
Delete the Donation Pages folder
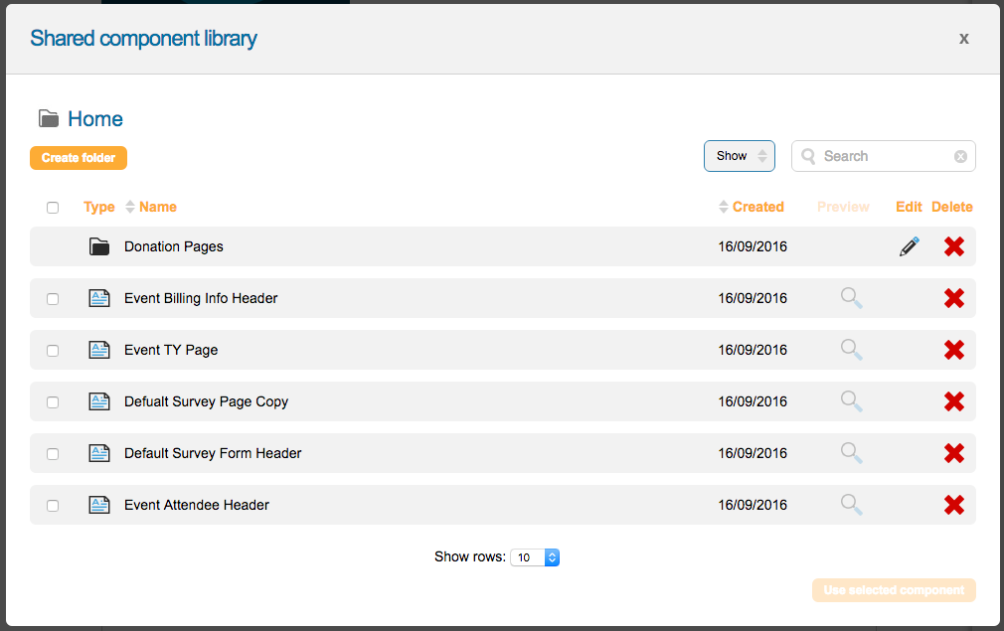tap(953, 246)
